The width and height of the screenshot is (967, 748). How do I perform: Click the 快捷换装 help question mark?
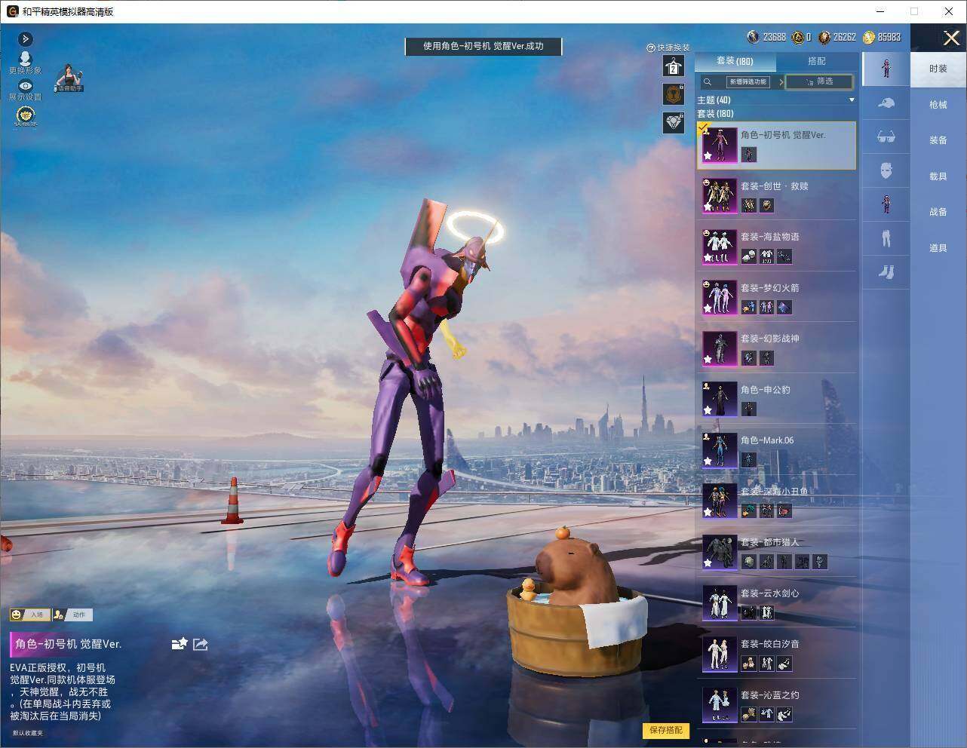point(650,48)
